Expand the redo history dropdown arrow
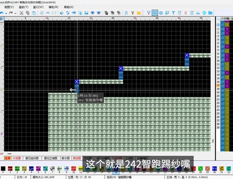The height and width of the screenshot is (179, 233). pyautogui.click(x=15, y=13)
